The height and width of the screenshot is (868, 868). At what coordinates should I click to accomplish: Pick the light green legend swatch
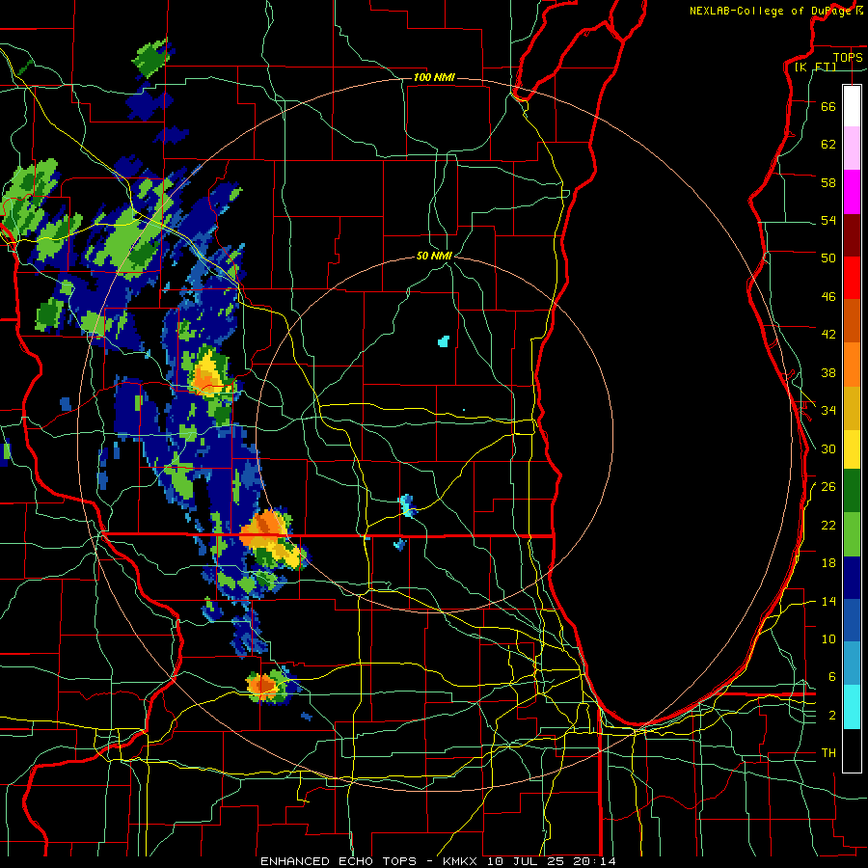[x=852, y=534]
